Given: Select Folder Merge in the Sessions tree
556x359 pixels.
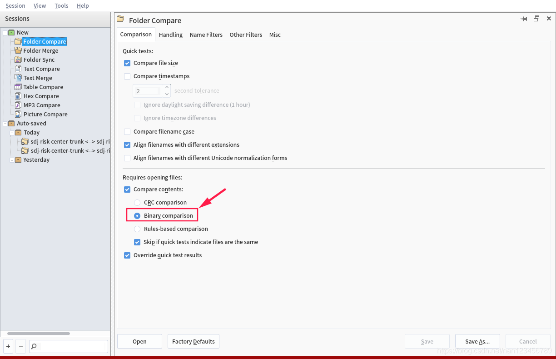Looking at the screenshot, I should pyautogui.click(x=41, y=50).
